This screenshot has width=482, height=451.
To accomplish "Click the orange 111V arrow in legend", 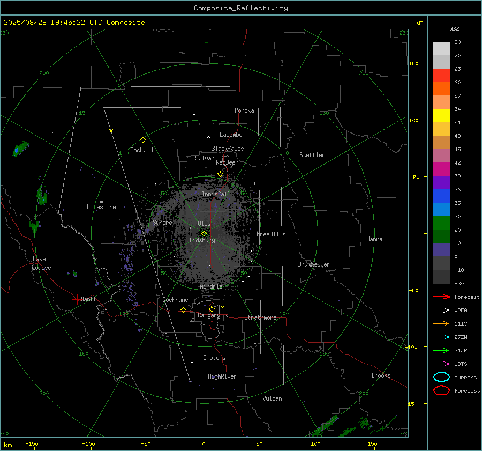I will coord(441,323).
